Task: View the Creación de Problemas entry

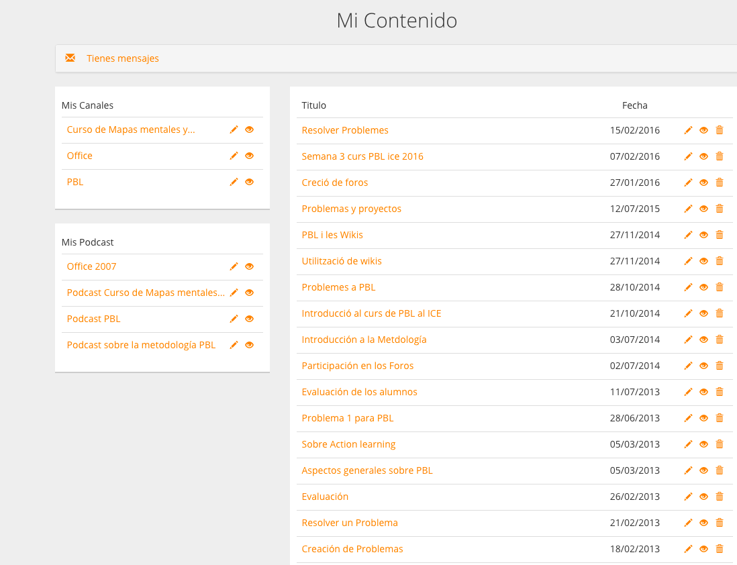Action: pos(703,550)
